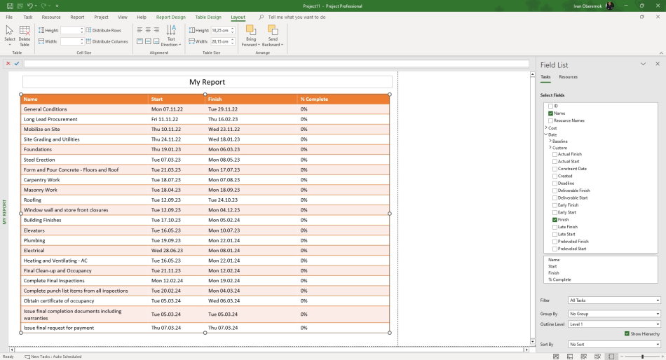Click the Report view icon in status bar

(611, 356)
